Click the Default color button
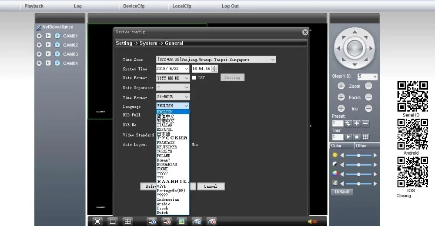Viewport: 435px width, 226px height. point(342,192)
